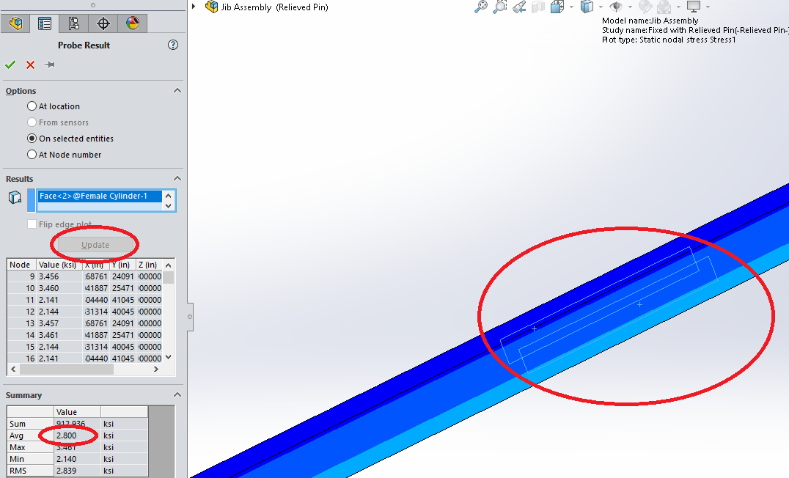The height and width of the screenshot is (478, 789).
Task: Click the Update button
Action: 95,245
